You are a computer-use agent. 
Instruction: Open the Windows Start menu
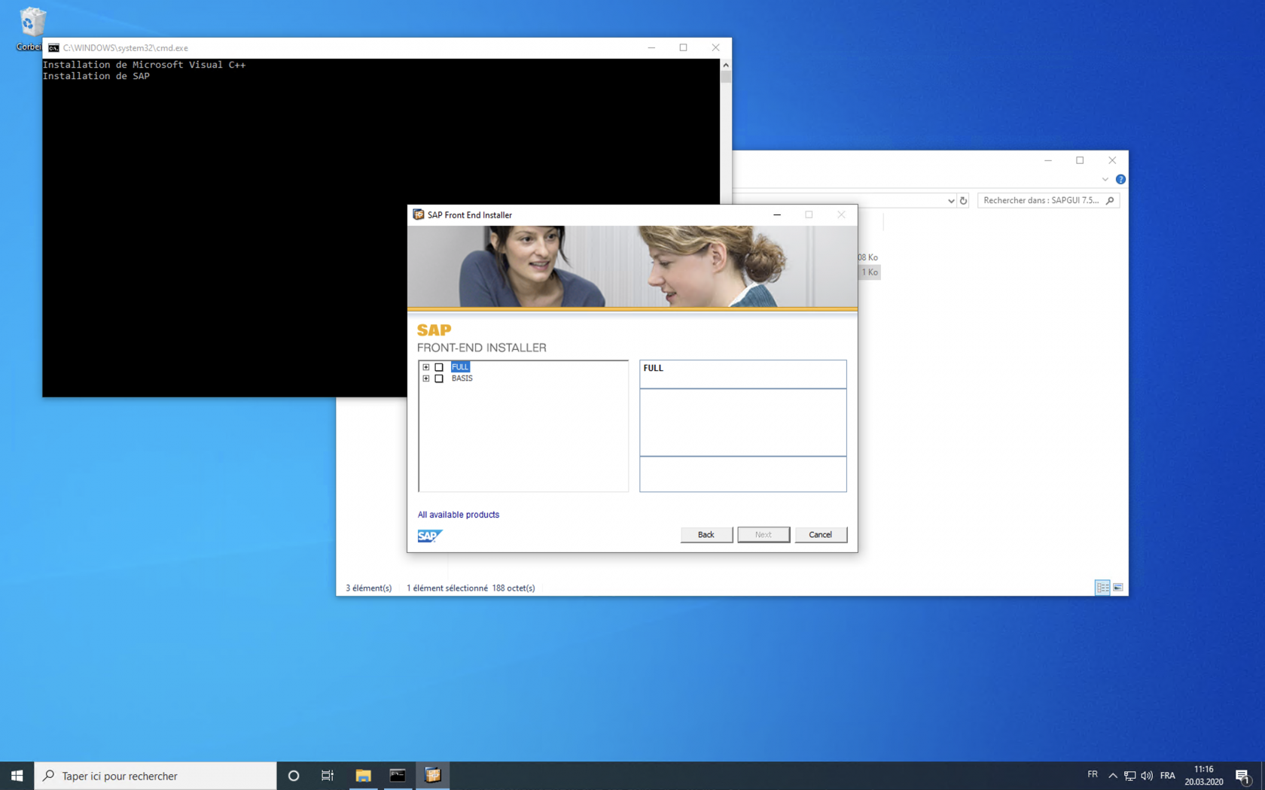click(x=17, y=776)
